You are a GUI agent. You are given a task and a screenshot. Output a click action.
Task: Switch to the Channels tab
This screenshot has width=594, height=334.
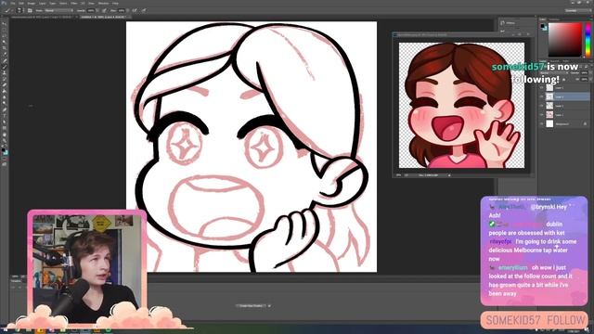tap(556, 61)
